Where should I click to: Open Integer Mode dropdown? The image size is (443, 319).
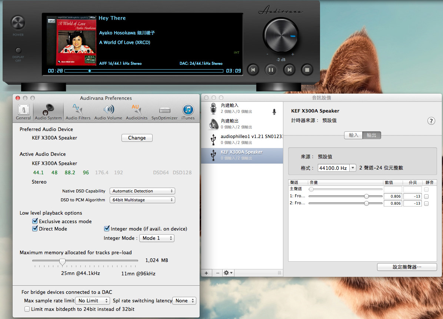tap(157, 238)
